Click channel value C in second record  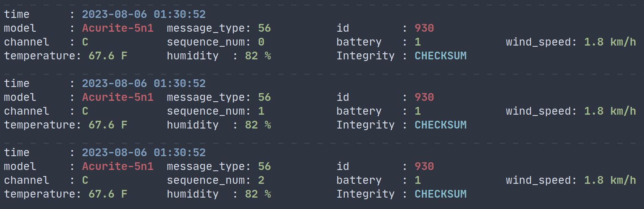85,111
